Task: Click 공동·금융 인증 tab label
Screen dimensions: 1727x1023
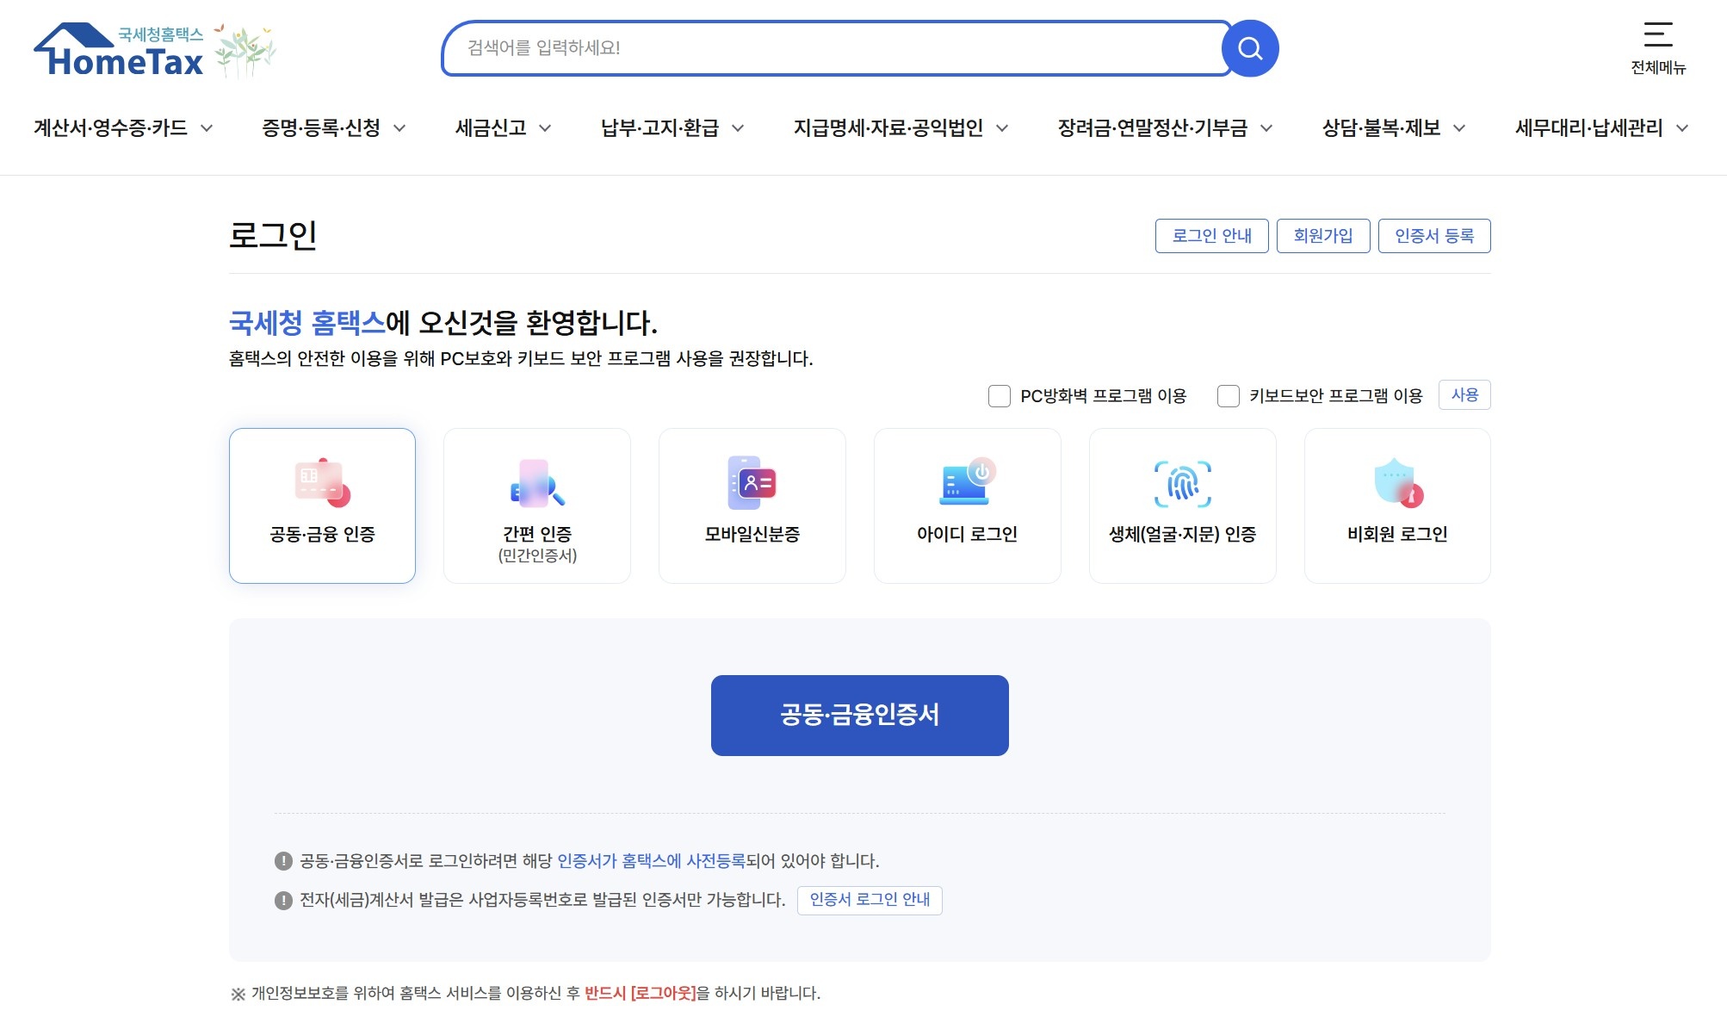Action: 322,535
